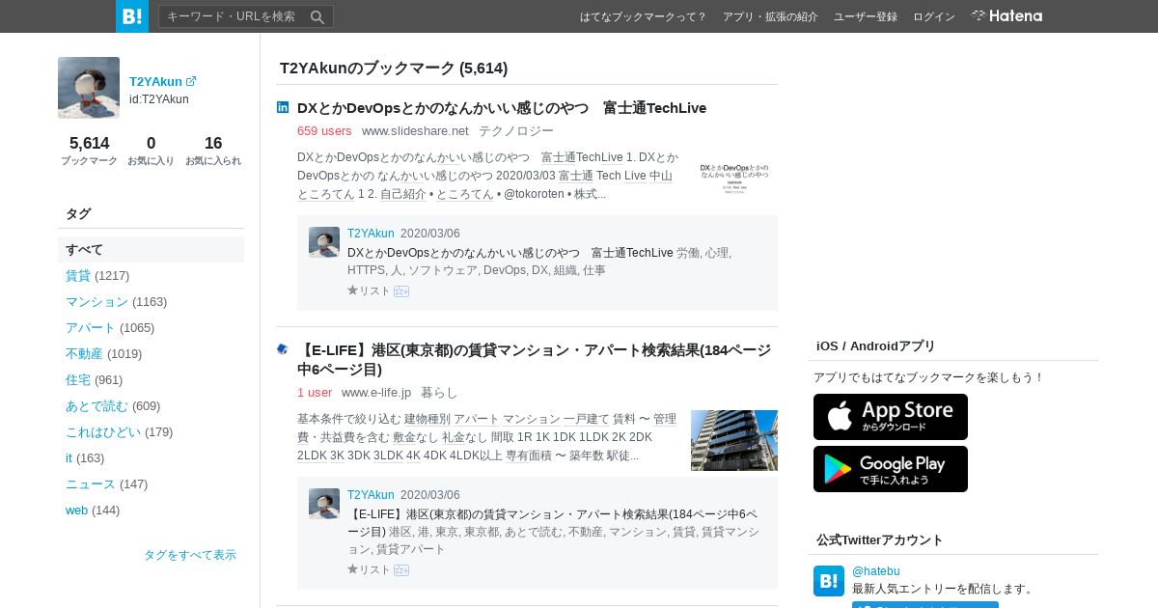Click the 港区 tag in E-LIFE comment
Image resolution: width=1158 pixels, height=608 pixels.
[x=400, y=532]
